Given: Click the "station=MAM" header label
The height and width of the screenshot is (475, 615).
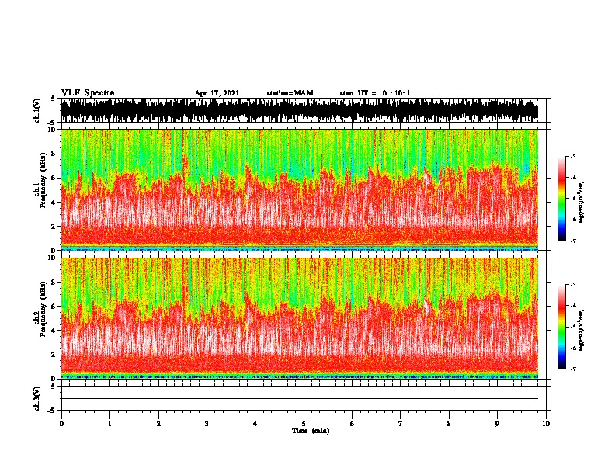Looking at the screenshot, I should (290, 93).
